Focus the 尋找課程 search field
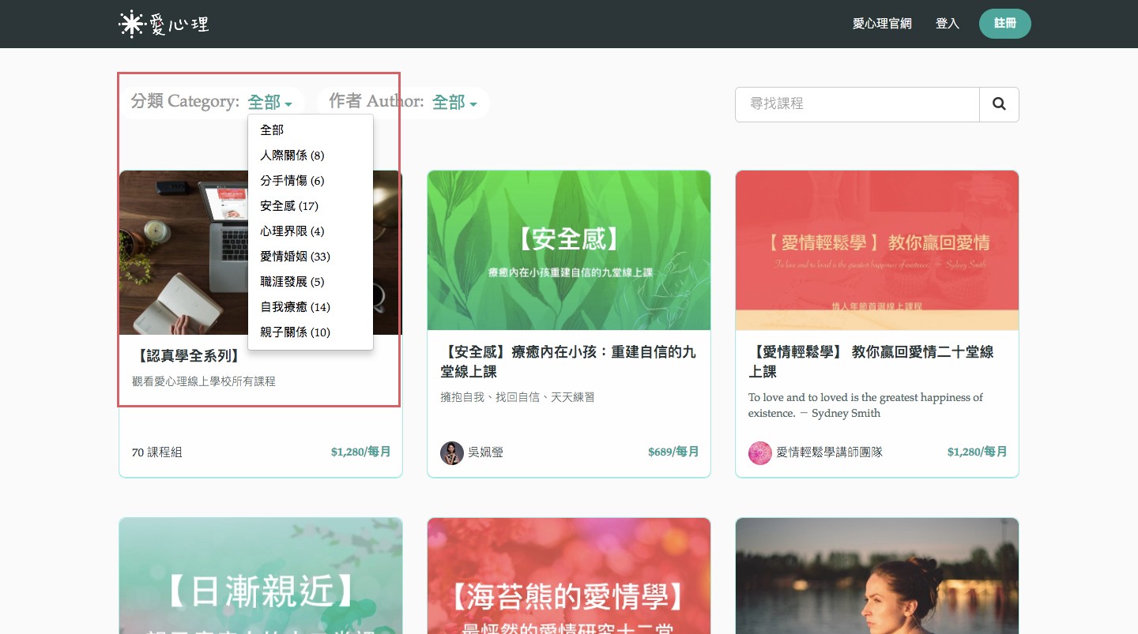 [857, 104]
